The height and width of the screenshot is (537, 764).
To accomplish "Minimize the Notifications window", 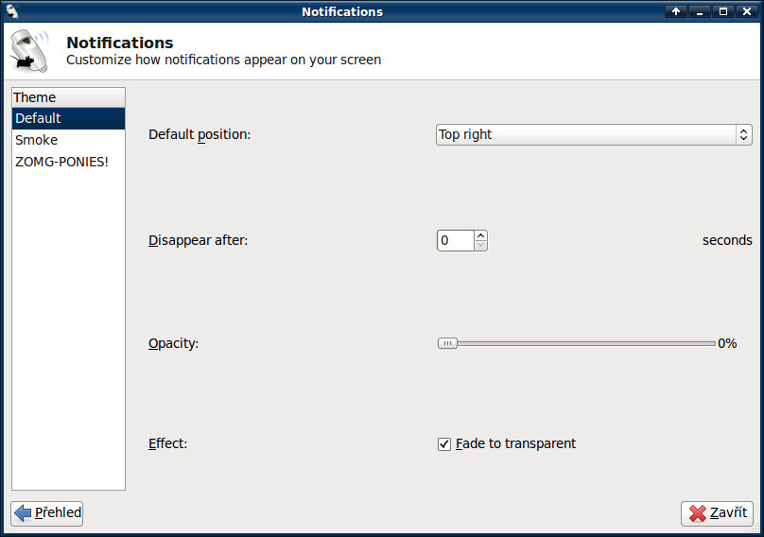I will (700, 11).
